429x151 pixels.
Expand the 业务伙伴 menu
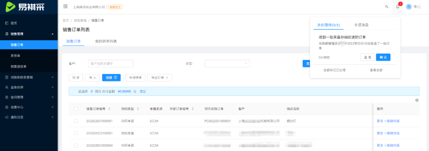click(52, 87)
